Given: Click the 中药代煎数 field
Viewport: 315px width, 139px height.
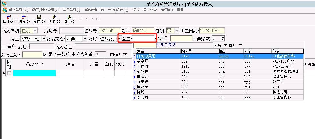Looking at the screenshot, I should (100, 54).
